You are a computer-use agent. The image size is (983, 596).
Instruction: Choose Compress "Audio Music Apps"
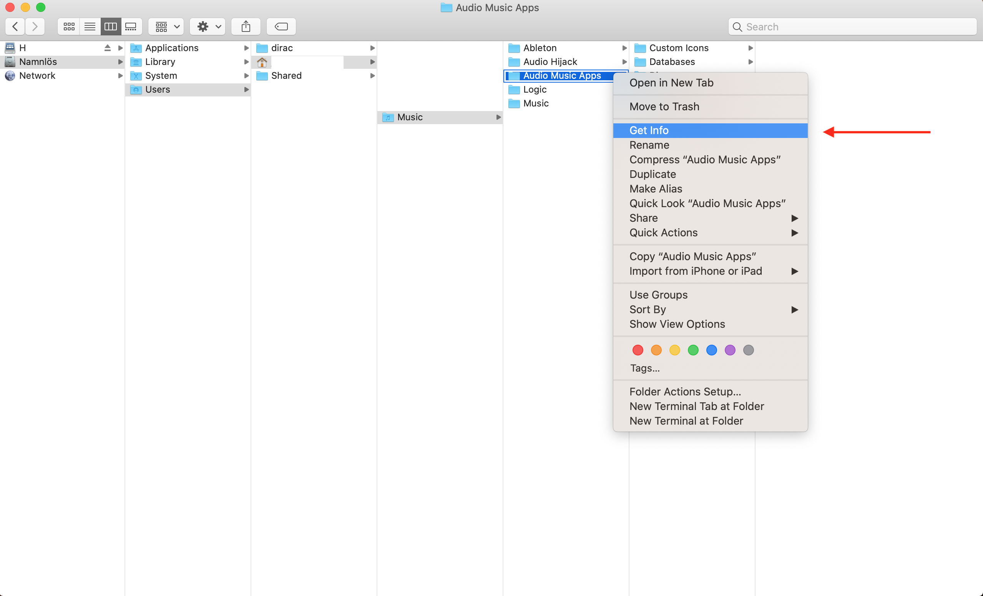[x=711, y=159]
